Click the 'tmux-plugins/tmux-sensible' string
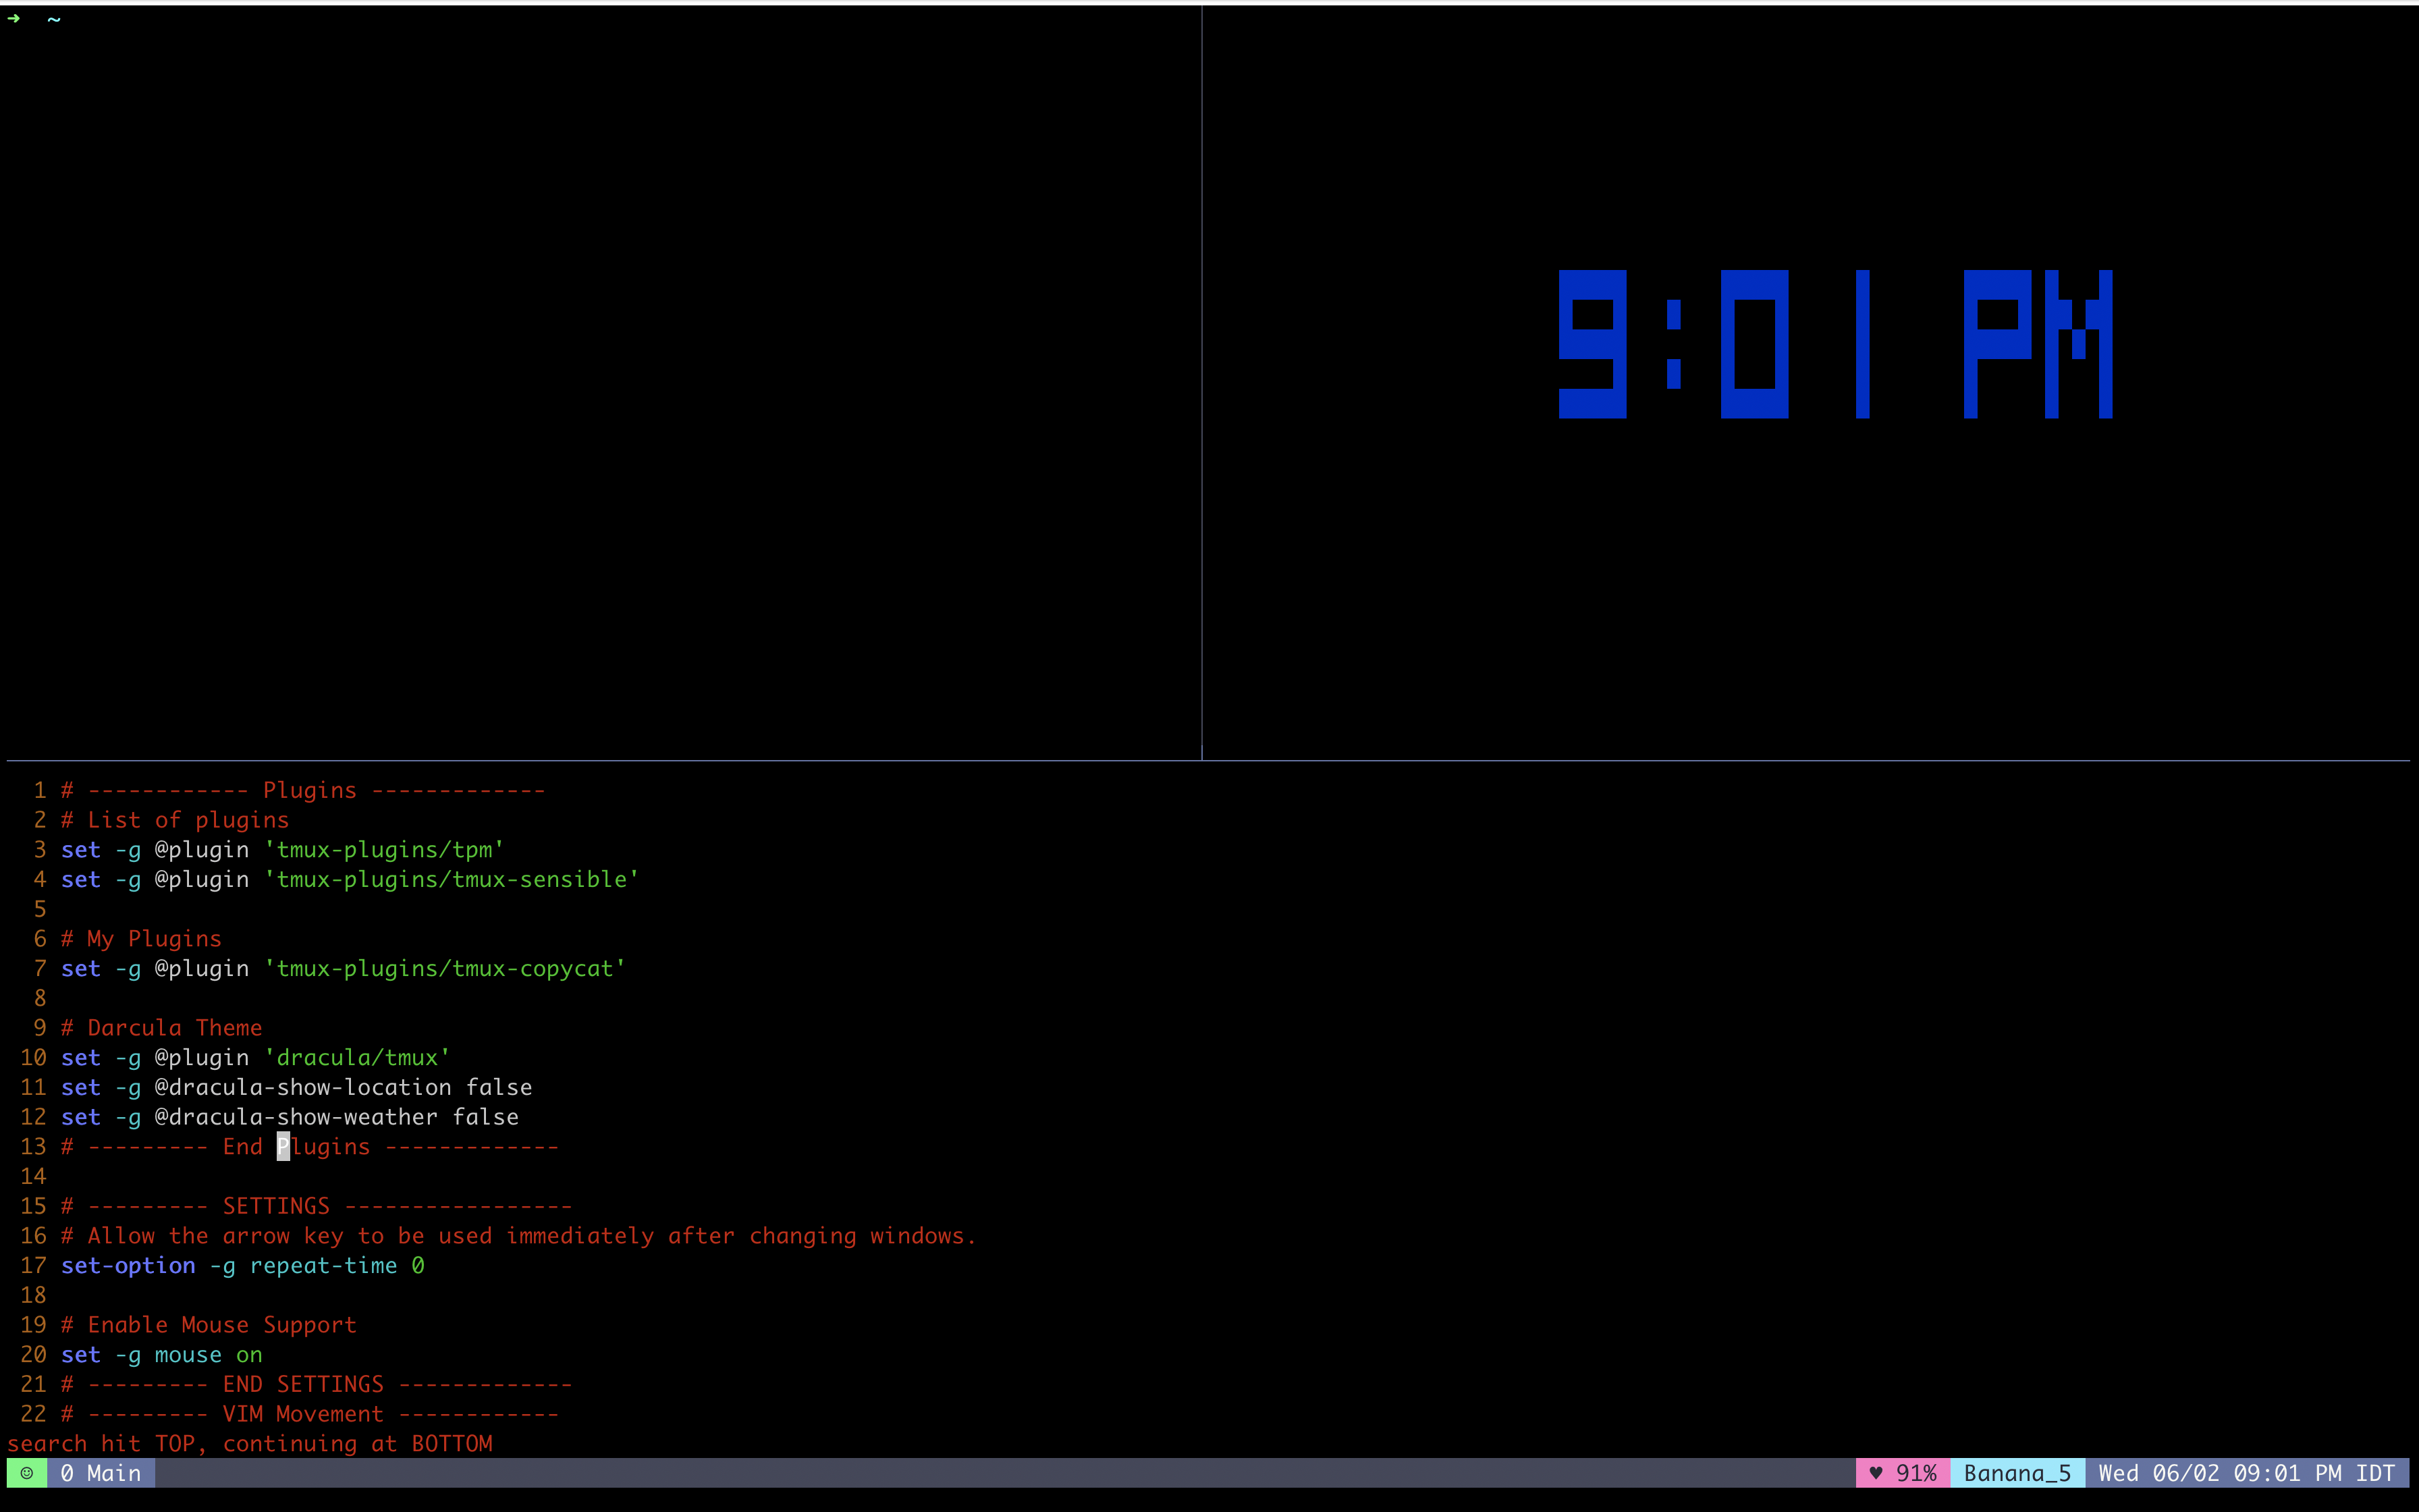 (x=452, y=879)
